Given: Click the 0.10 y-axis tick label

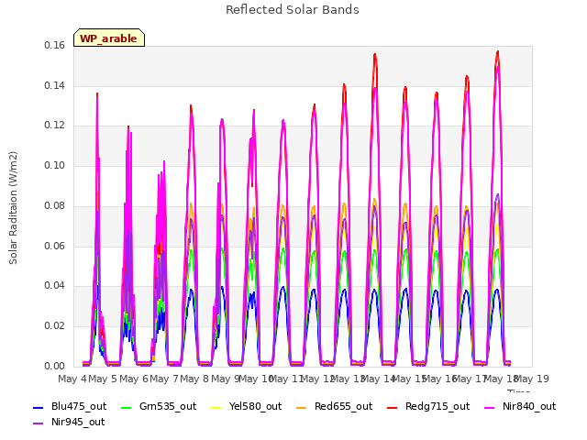Looking at the screenshot, I should tap(55, 165).
